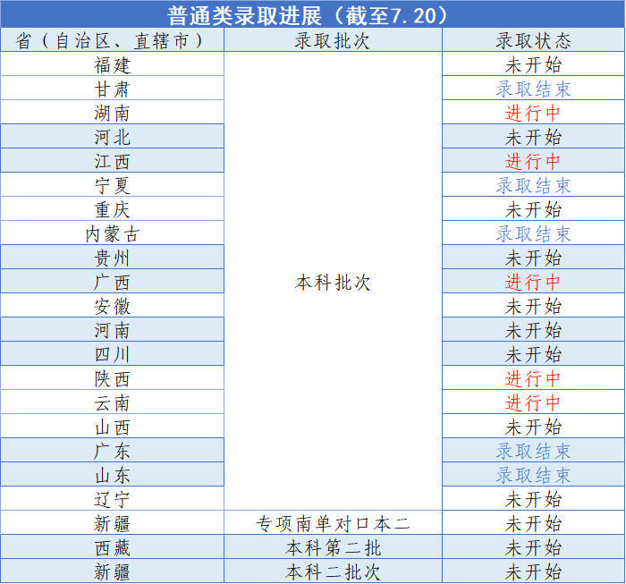
Task: Select 录取结束 status in the 甘肃 row
Action: point(533,88)
